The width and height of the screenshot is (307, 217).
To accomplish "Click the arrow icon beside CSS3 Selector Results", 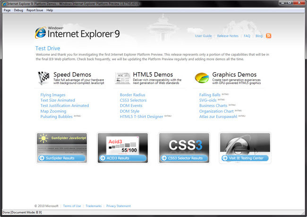I will 164,158.
